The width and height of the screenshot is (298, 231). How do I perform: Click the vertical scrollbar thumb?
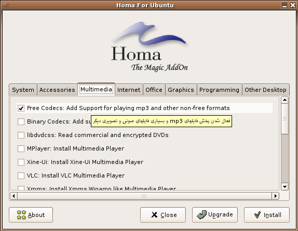(x=285, y=119)
